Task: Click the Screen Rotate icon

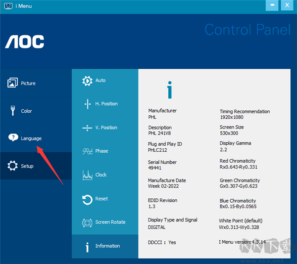Action: click(x=87, y=222)
